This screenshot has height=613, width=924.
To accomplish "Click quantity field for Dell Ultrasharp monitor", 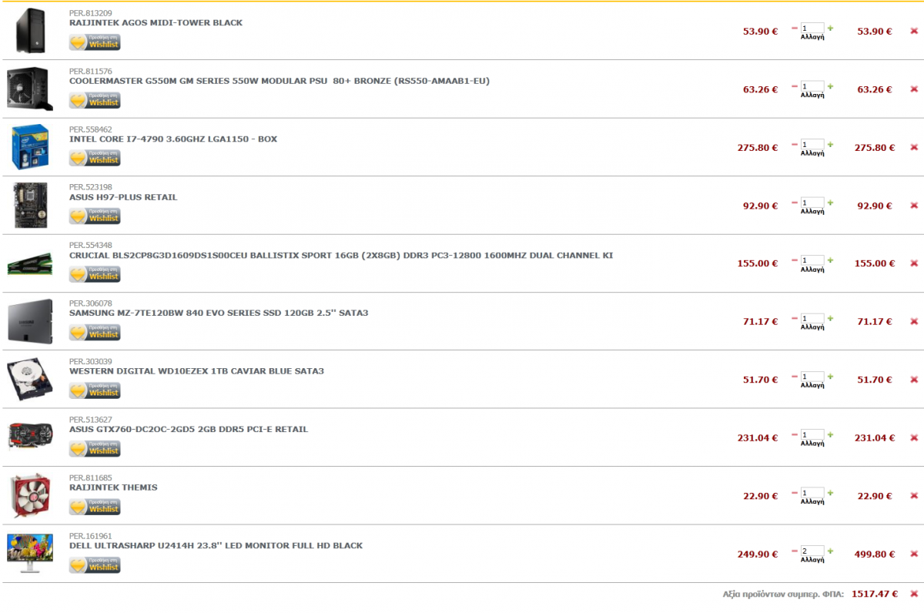I will pyautogui.click(x=812, y=551).
